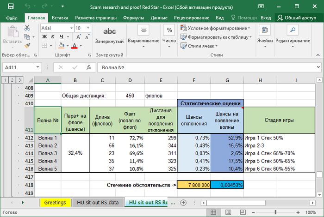Undo the last action
Screen dimensions: 324x217
click(27, 6)
